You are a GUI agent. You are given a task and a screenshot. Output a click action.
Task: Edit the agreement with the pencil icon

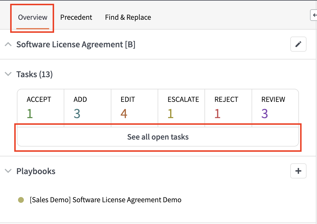coord(298,44)
